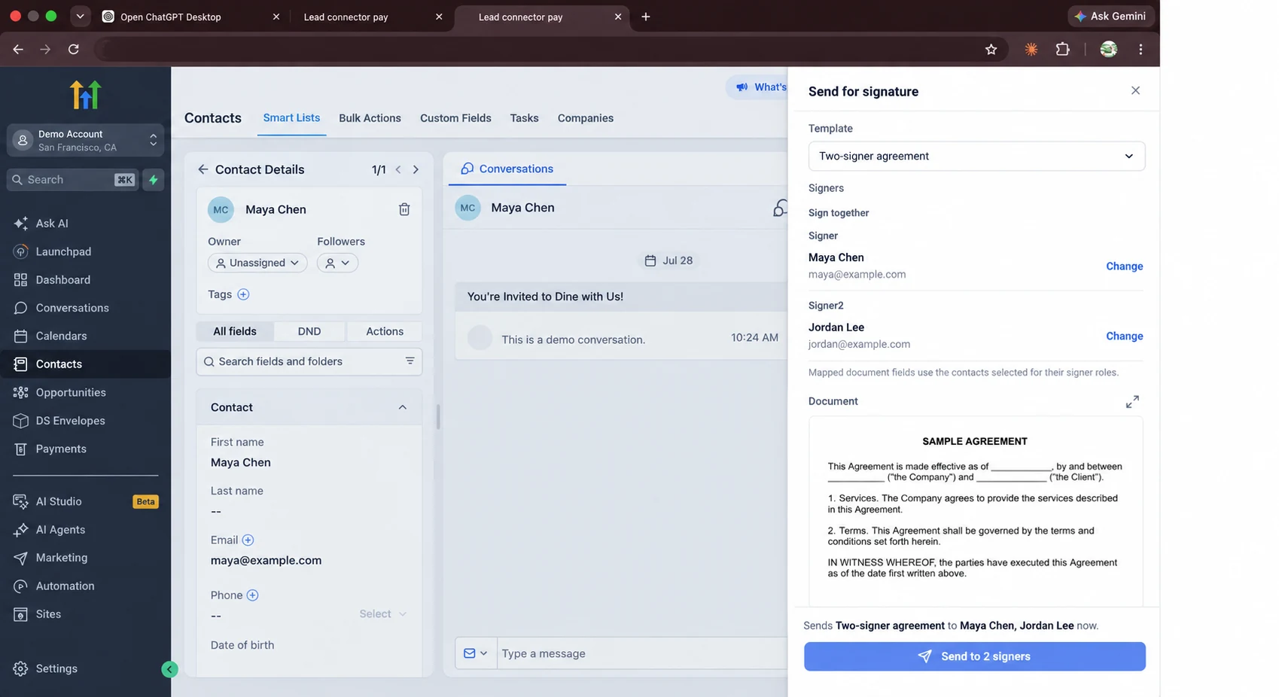Click the sidebar Search box
The height and width of the screenshot is (697, 1279).
[x=72, y=180]
